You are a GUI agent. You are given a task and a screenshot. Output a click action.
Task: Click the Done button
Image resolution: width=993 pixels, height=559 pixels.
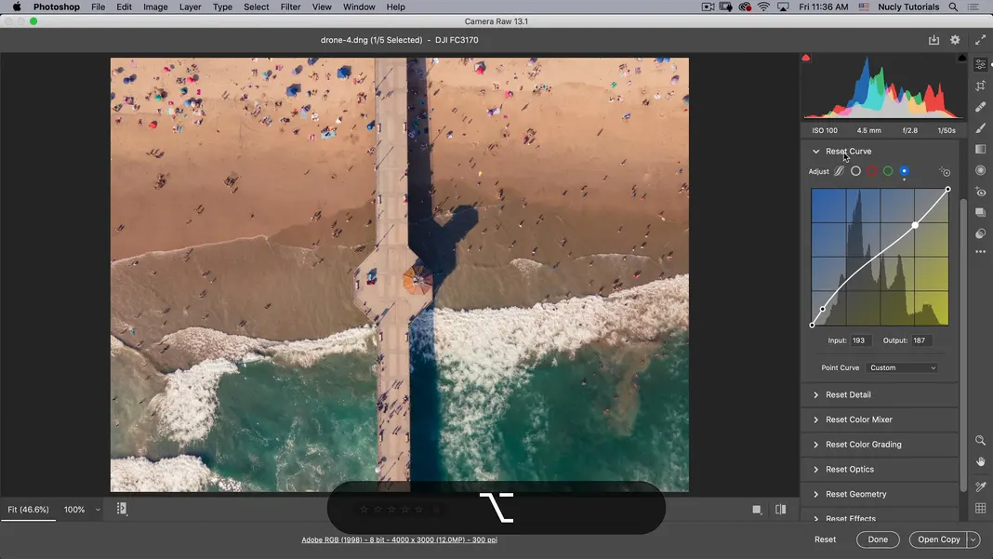pos(878,539)
